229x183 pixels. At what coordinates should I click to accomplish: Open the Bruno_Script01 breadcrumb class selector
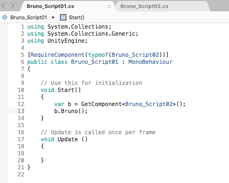pos(29,17)
